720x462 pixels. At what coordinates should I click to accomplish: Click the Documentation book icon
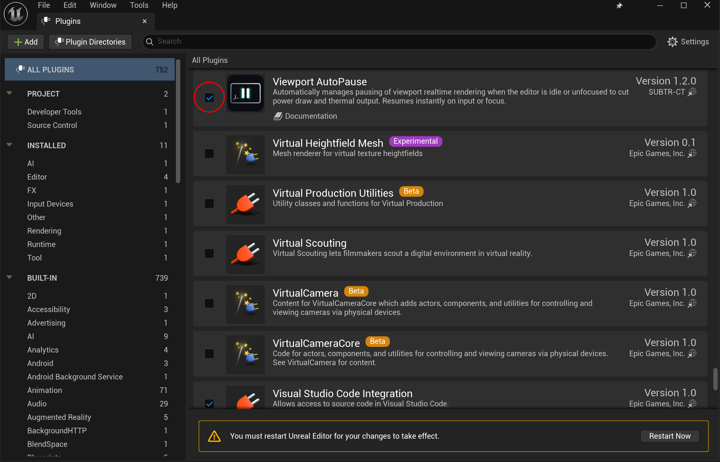[278, 116]
